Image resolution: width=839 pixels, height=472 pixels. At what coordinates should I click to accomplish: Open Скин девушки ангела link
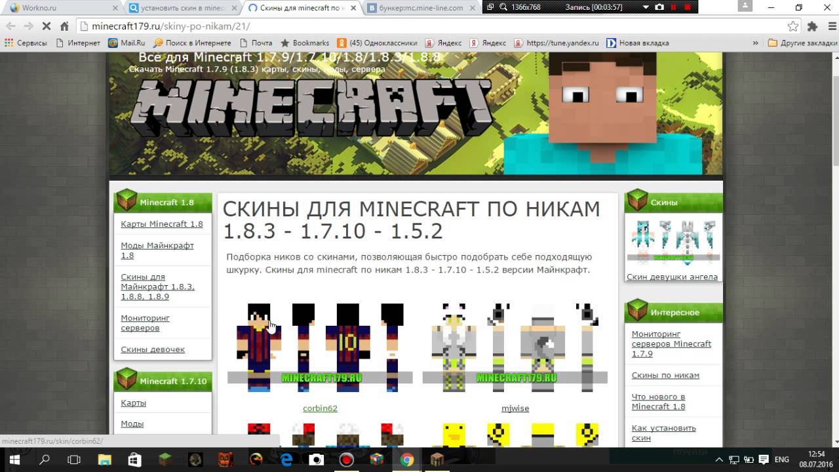(x=672, y=277)
